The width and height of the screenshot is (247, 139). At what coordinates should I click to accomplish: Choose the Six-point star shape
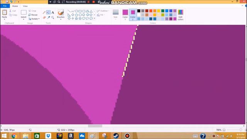[80, 19]
